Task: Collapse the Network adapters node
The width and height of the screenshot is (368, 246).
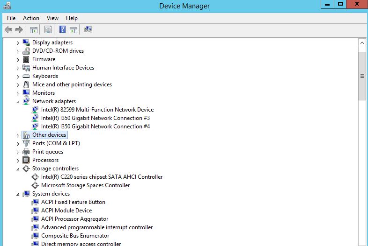Action: [x=18, y=102]
